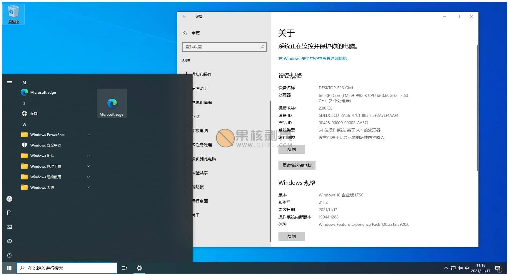
Task: Open the volume speaker tray icon
Action: click(x=460, y=268)
